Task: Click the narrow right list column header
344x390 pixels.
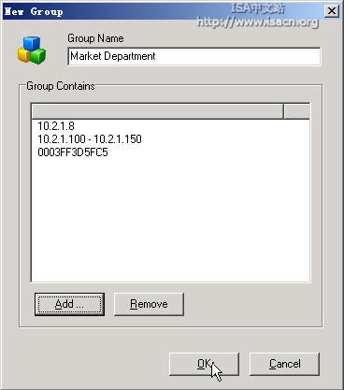Action: 297,111
